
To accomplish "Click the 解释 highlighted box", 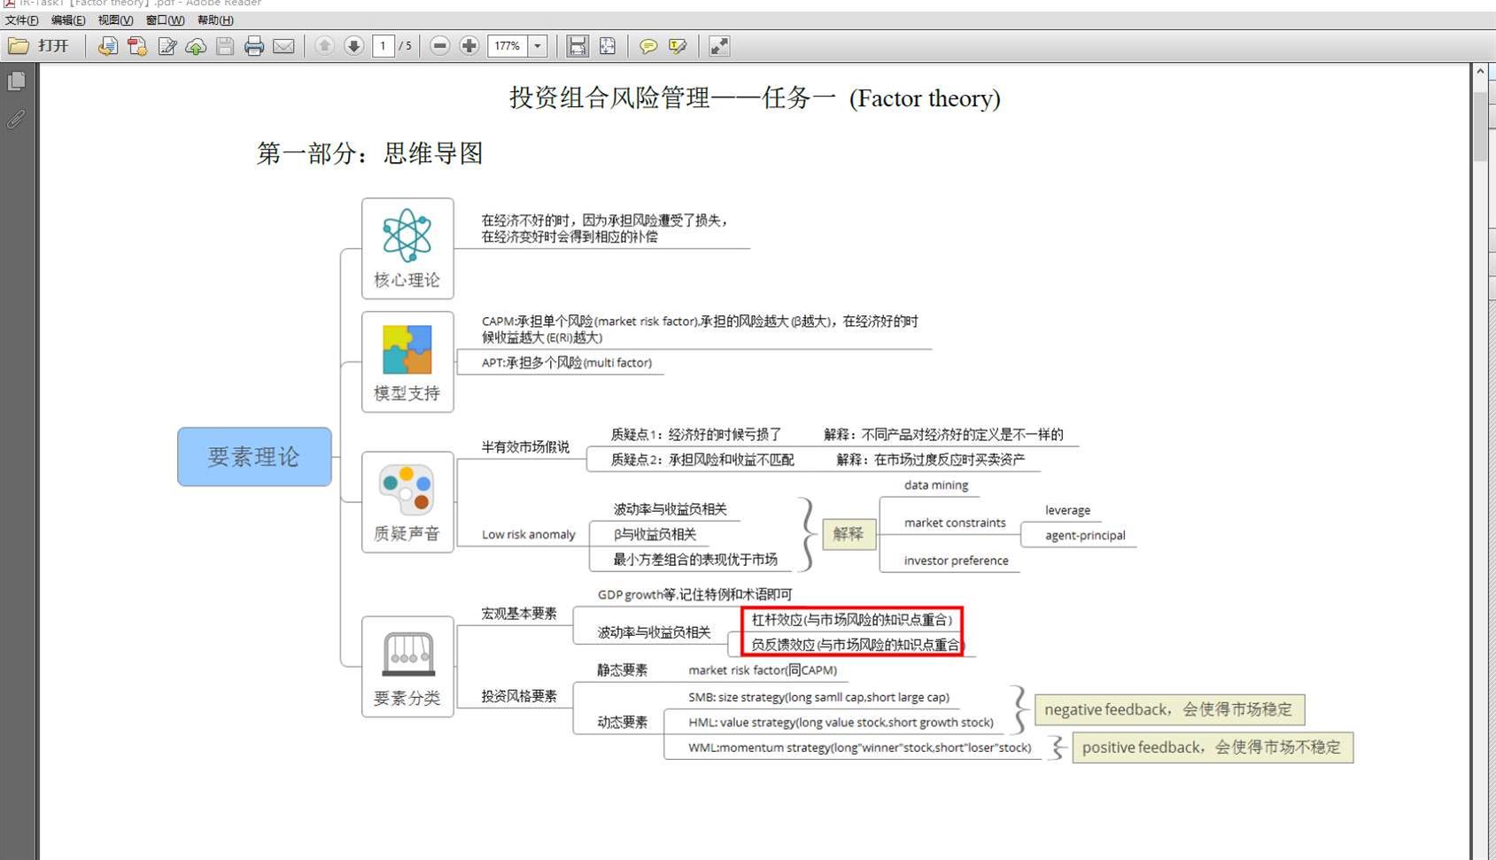I will [x=849, y=534].
